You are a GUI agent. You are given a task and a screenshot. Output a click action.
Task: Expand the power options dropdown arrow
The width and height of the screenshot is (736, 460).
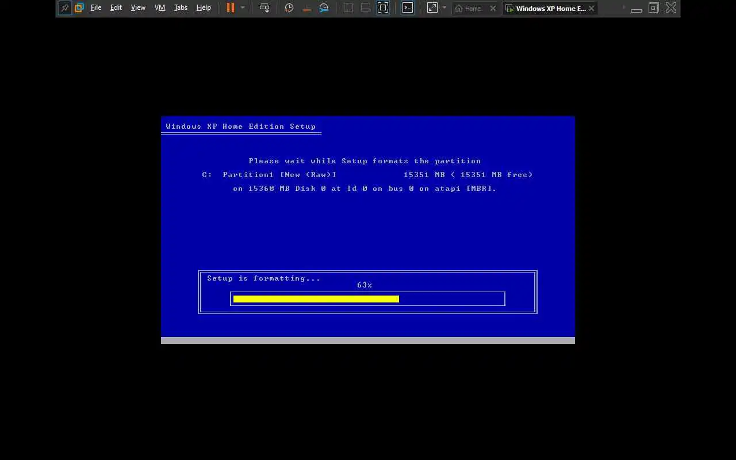pos(243,8)
